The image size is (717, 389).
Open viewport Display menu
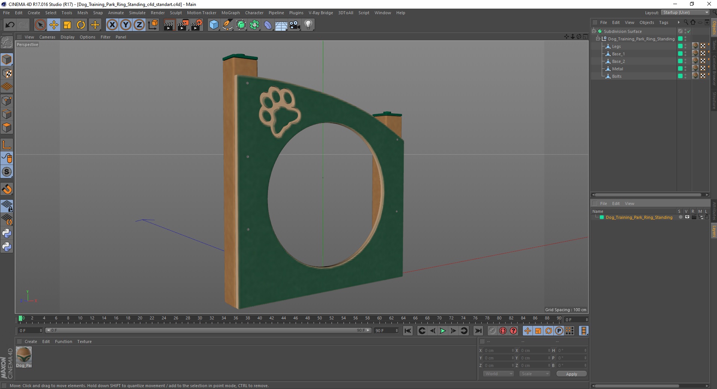pos(67,37)
